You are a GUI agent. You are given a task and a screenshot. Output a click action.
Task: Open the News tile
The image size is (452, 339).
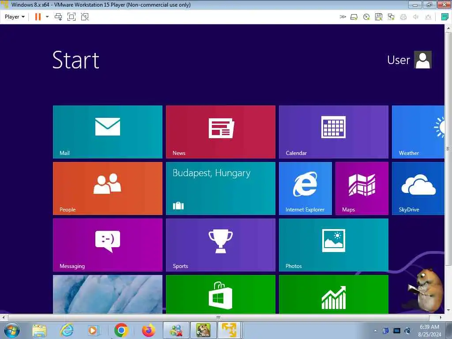click(221, 132)
